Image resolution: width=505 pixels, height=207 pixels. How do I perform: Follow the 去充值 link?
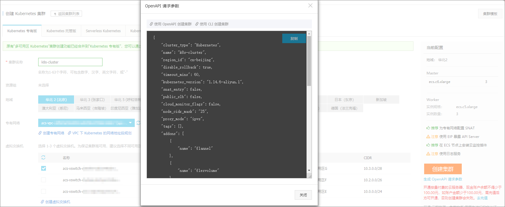pyautogui.click(x=482, y=198)
